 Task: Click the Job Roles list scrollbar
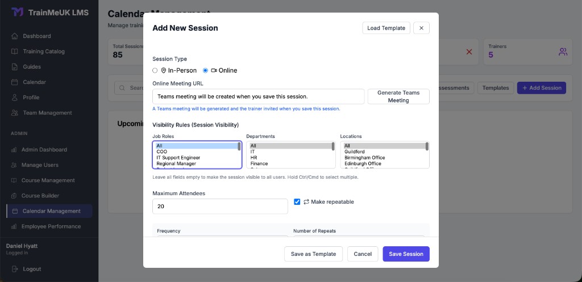239,146
